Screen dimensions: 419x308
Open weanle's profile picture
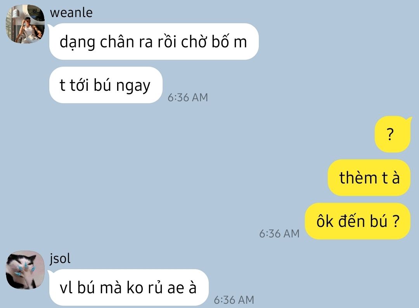point(25,24)
